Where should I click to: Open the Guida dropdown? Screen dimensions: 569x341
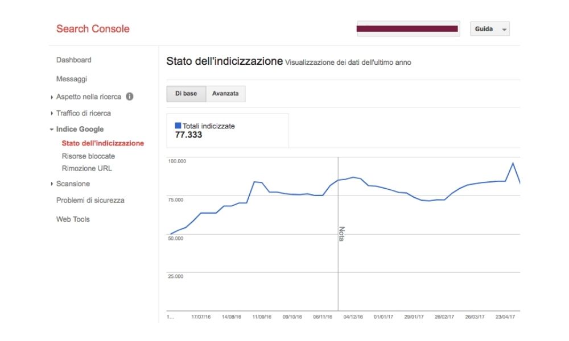click(488, 28)
